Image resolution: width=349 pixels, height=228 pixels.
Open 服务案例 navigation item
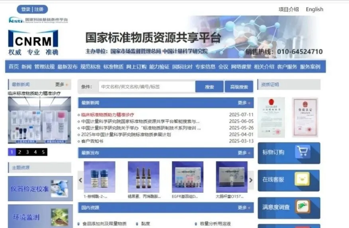coord(310,67)
